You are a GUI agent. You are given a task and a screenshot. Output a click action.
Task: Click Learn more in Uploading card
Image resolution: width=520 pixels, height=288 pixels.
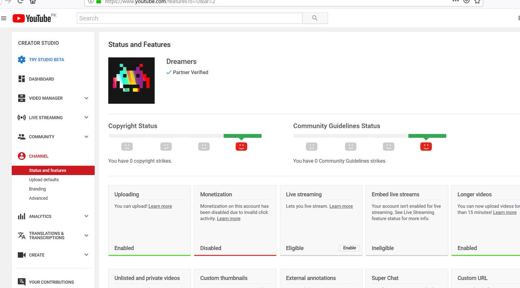160,206
